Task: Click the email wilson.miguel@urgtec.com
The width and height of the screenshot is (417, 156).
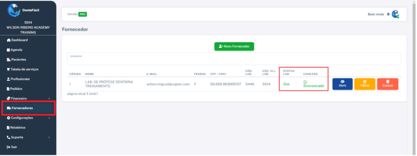Action: tap(168, 84)
